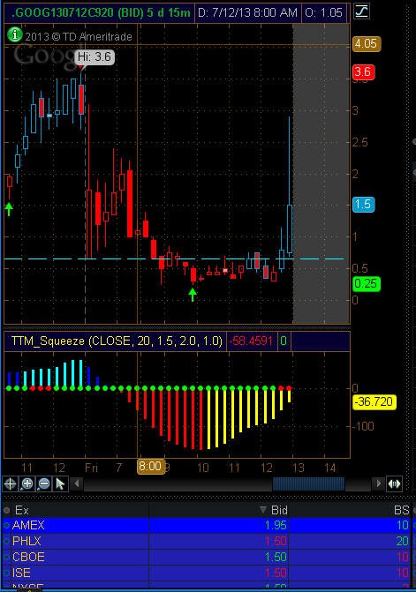Select the crosshair pan tool
Viewport: 416px width, 592px height.
point(11,483)
